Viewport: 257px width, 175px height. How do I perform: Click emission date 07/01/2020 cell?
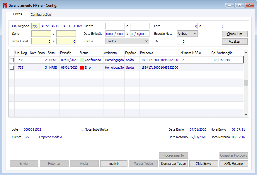click(x=69, y=60)
